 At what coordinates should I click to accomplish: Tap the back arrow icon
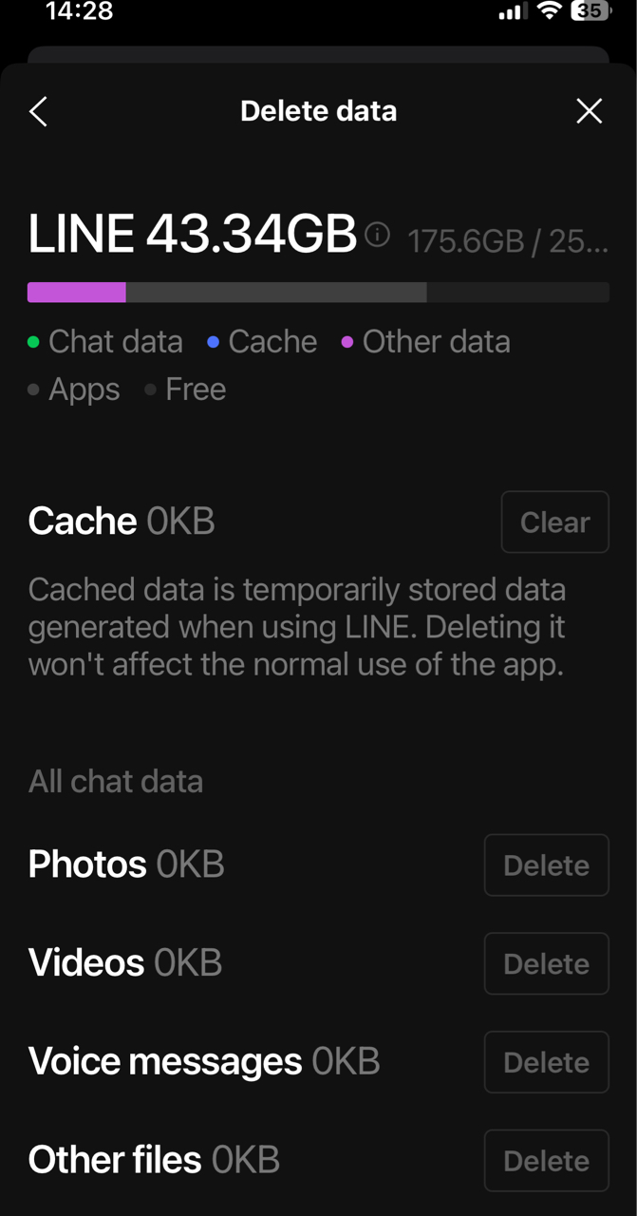[38, 111]
